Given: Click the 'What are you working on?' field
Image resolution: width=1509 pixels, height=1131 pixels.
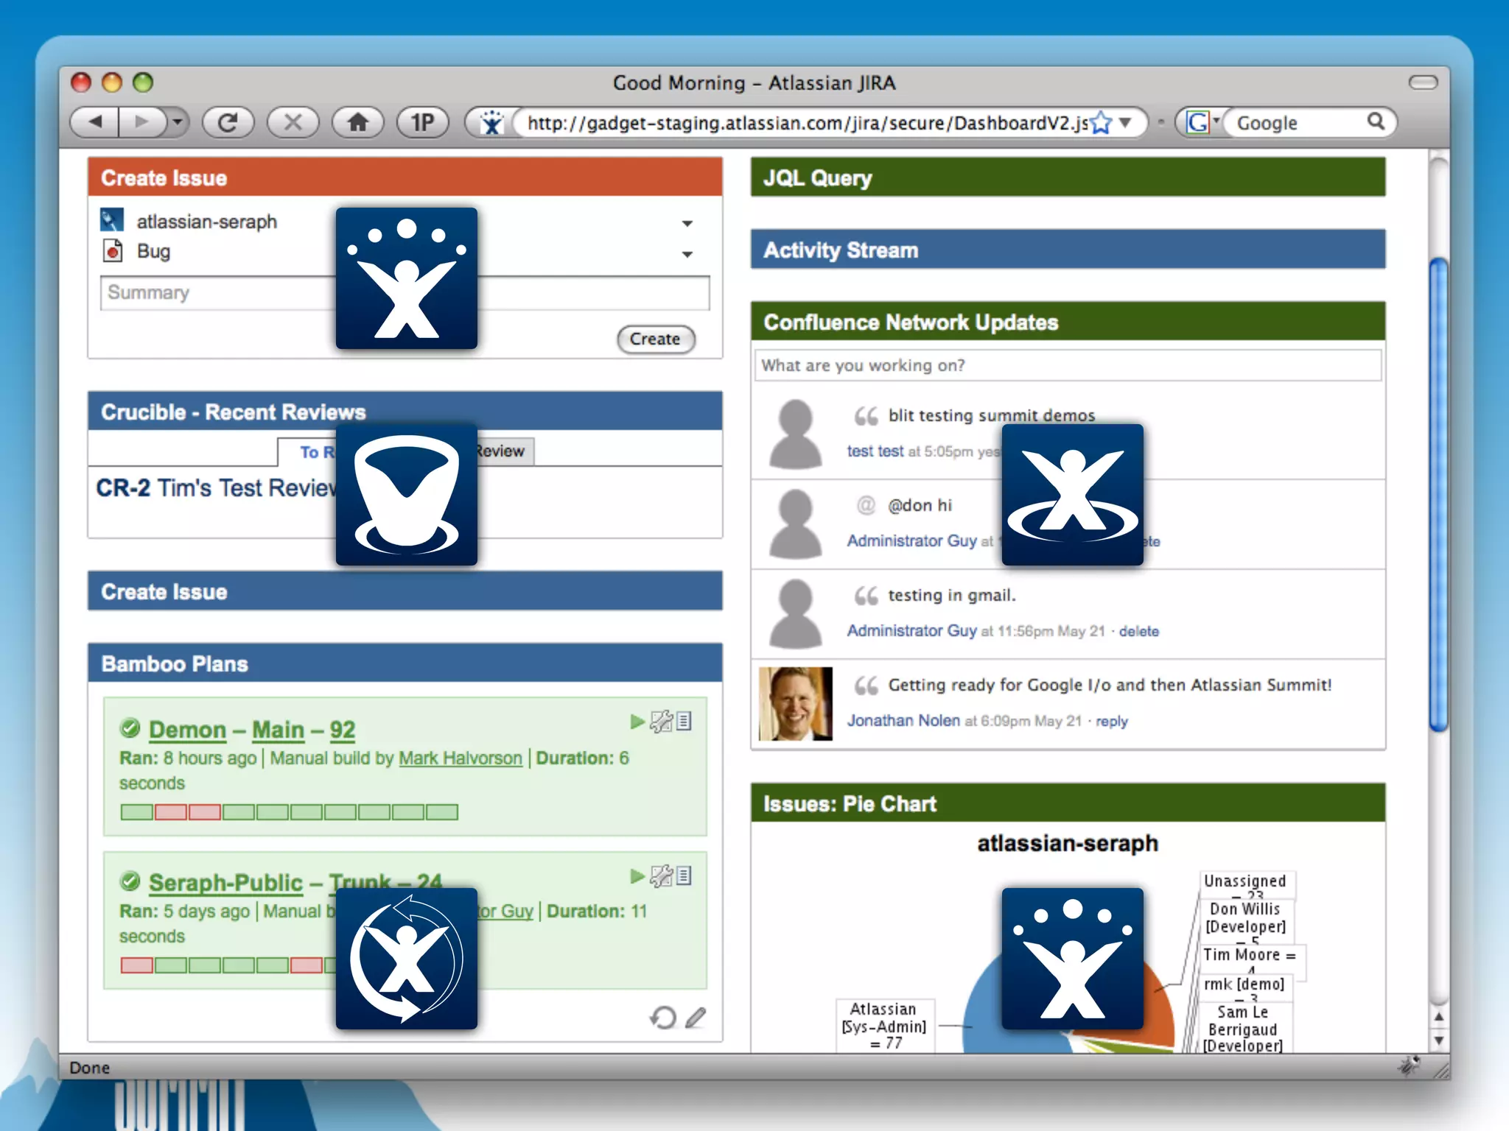Looking at the screenshot, I should coord(1068,365).
